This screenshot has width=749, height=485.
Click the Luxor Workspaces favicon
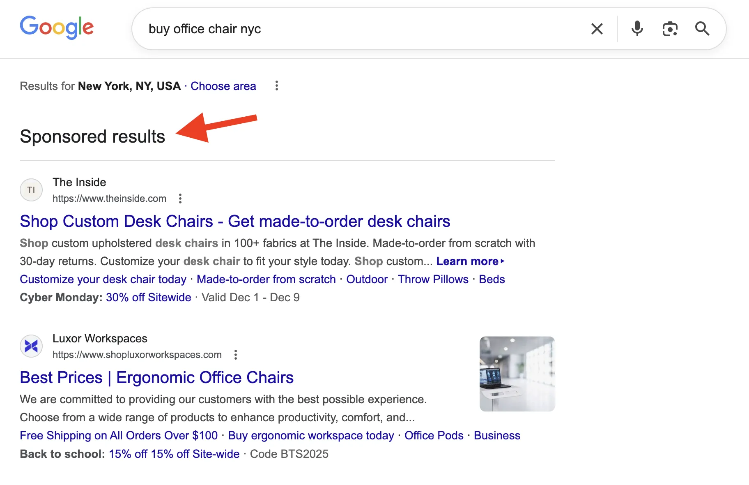[x=31, y=346]
